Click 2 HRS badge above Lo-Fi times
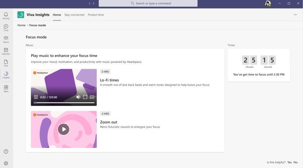Image resolution: width=303 pixels, height=168 pixels. (105, 71)
